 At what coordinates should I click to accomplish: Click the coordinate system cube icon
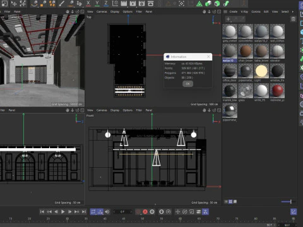[x=115, y=3]
